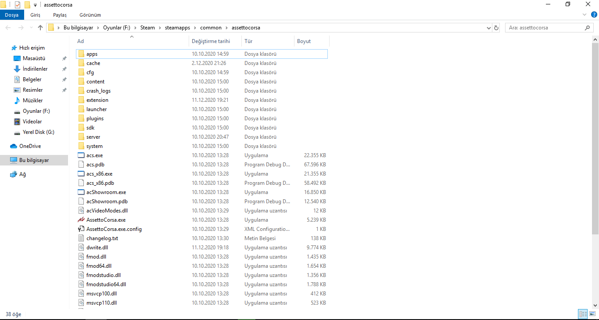Refresh the address bar location
This screenshot has height=320, width=599.
pos(496,28)
